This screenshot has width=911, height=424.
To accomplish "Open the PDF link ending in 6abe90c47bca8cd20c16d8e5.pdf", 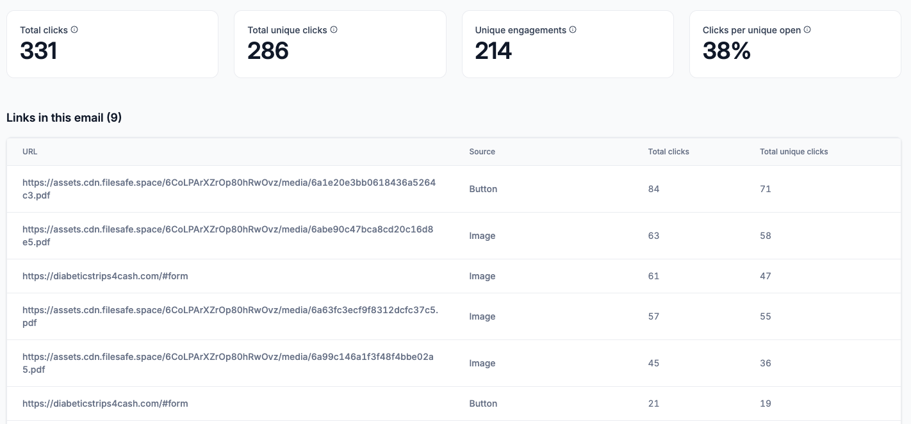I will pyautogui.click(x=228, y=236).
